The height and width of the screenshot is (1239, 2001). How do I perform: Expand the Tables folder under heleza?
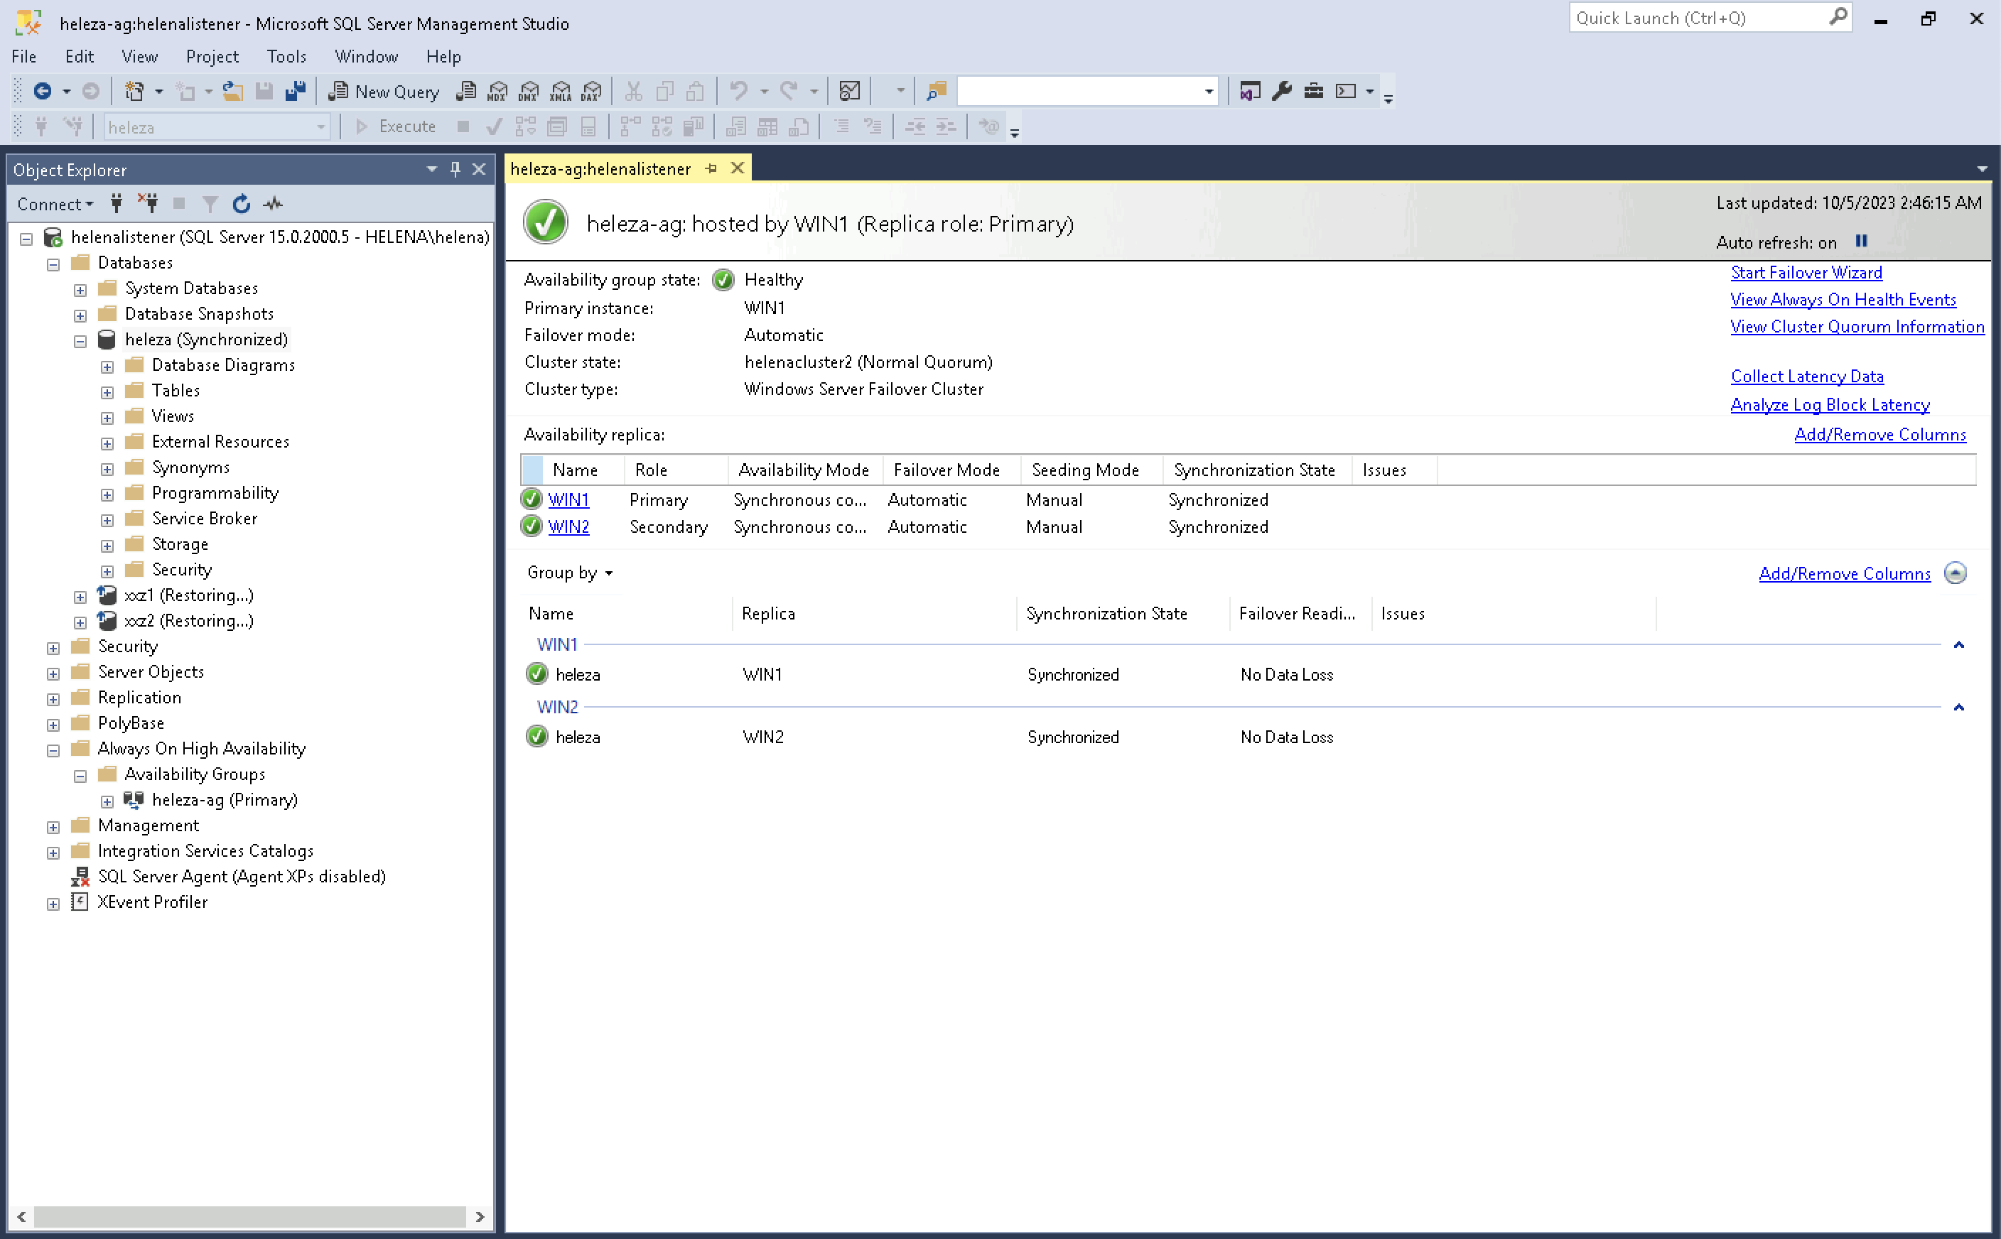(107, 392)
